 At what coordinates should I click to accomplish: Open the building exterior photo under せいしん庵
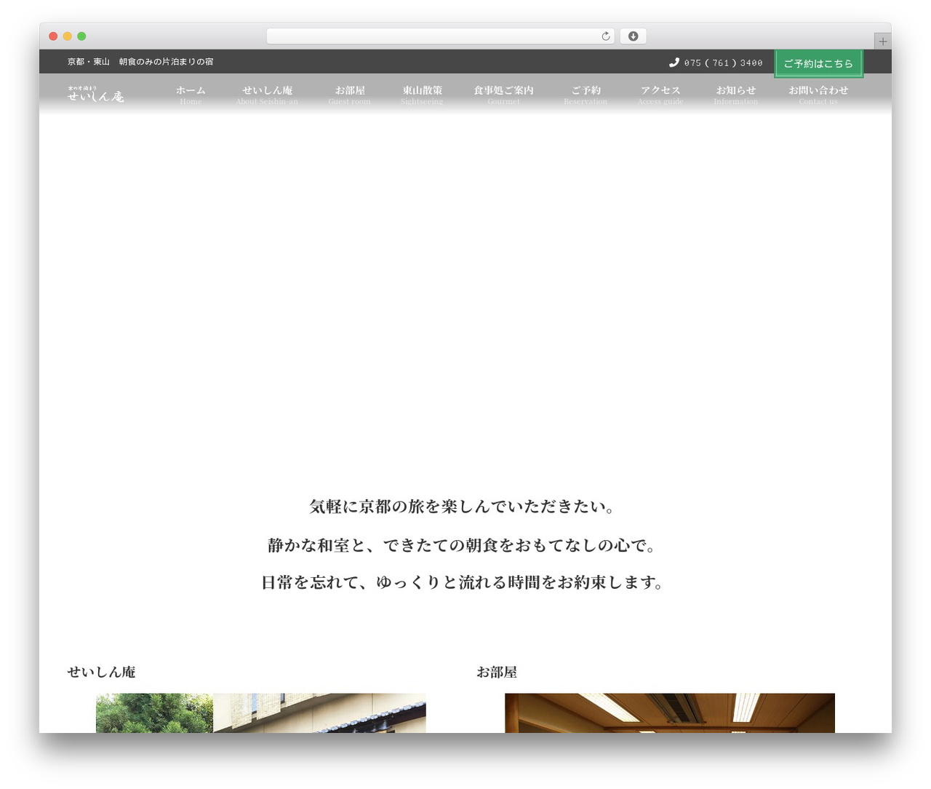[x=261, y=713]
